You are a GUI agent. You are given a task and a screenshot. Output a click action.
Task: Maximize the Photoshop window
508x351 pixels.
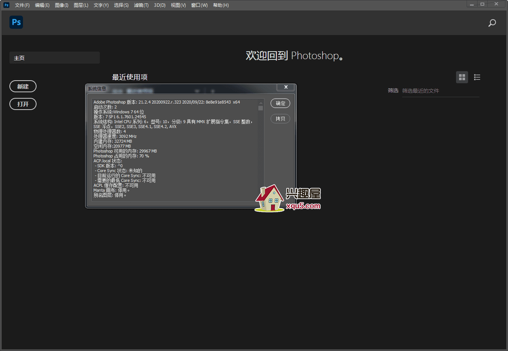tap(482, 4)
